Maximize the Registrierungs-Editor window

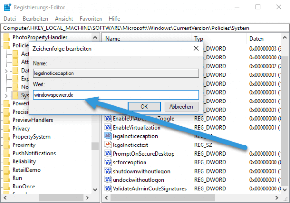point(258,7)
